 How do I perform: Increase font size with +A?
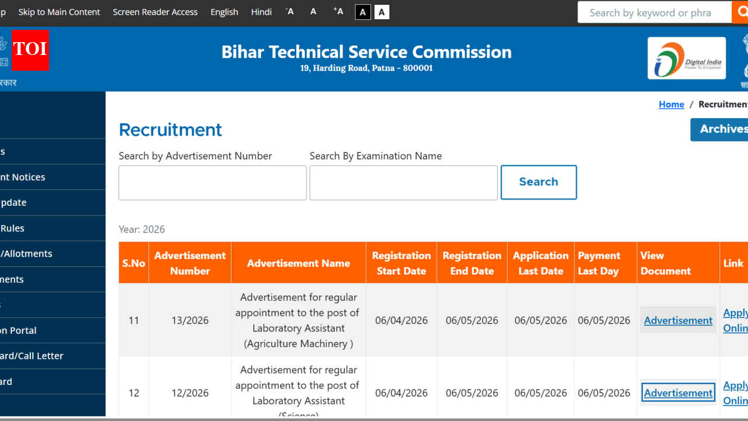coord(338,12)
